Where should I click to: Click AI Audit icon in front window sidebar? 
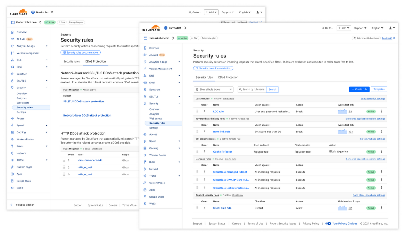(145, 55)
